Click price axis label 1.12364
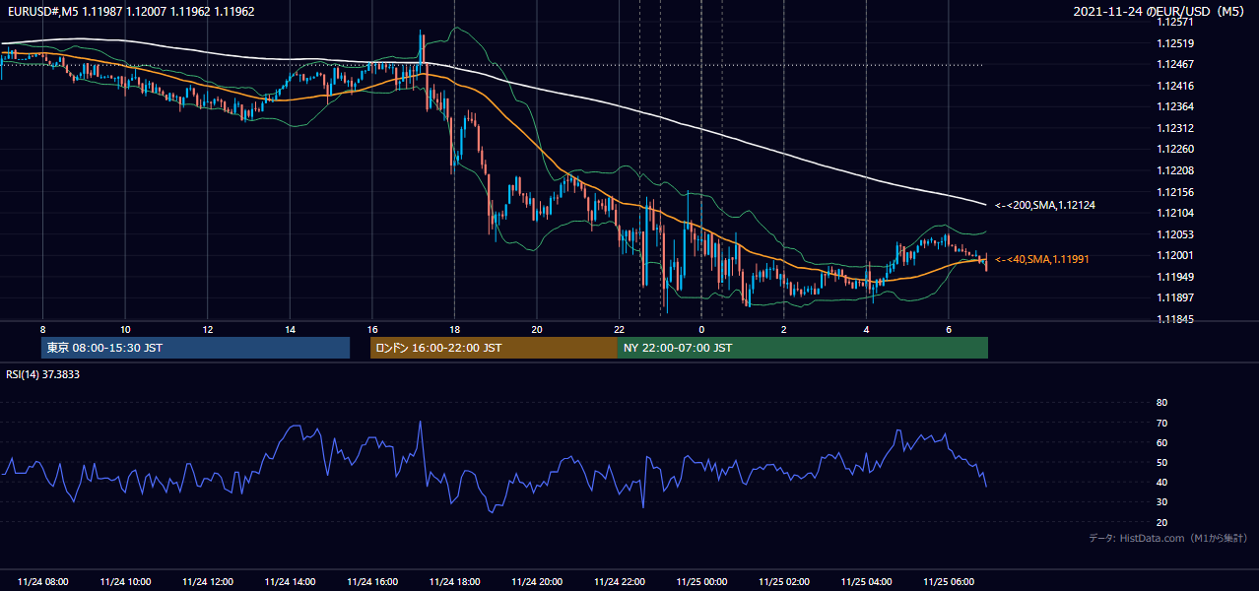Screen dimensions: 1259x591 [x=1174, y=106]
